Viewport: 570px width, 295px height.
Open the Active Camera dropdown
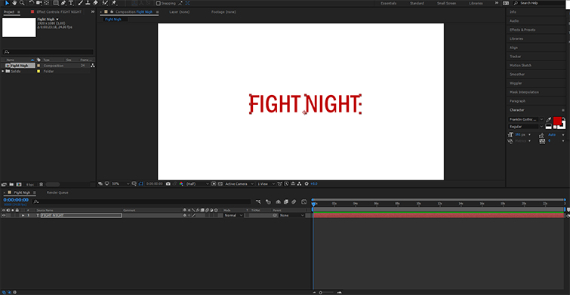click(239, 184)
